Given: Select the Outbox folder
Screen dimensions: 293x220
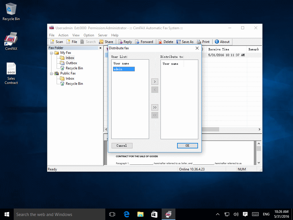Looking at the screenshot, I should 71,63.
